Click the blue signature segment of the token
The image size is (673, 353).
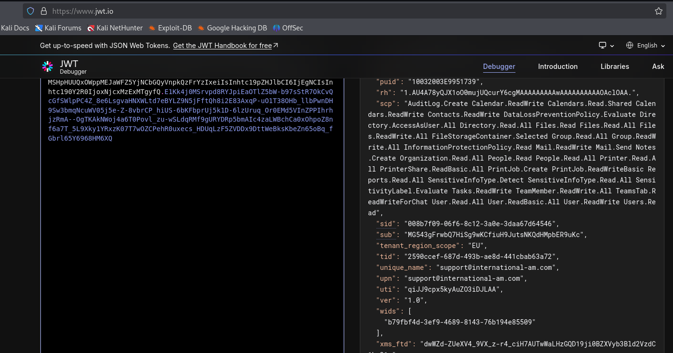190,115
